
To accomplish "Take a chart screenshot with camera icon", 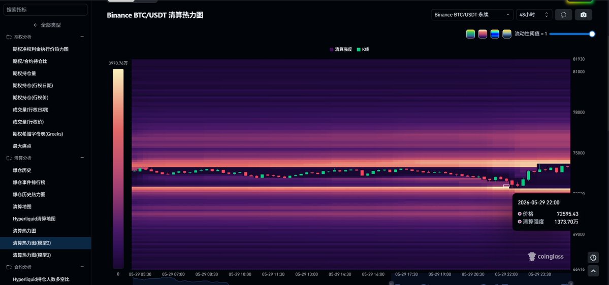I will pyautogui.click(x=584, y=15).
